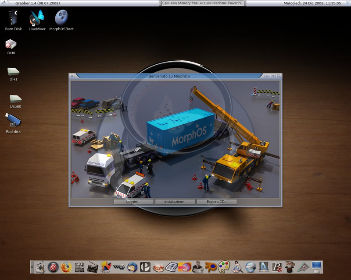351x280 pixels.
Task: Launch the eye clapperboard viewer in dock
Action: pos(40,267)
